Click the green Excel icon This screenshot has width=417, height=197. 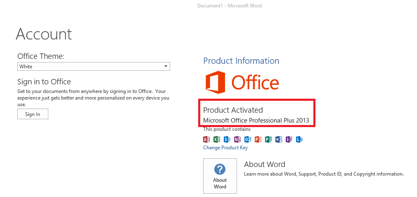click(x=217, y=139)
